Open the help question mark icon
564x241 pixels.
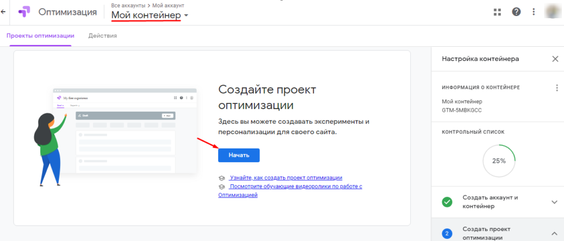pos(516,12)
